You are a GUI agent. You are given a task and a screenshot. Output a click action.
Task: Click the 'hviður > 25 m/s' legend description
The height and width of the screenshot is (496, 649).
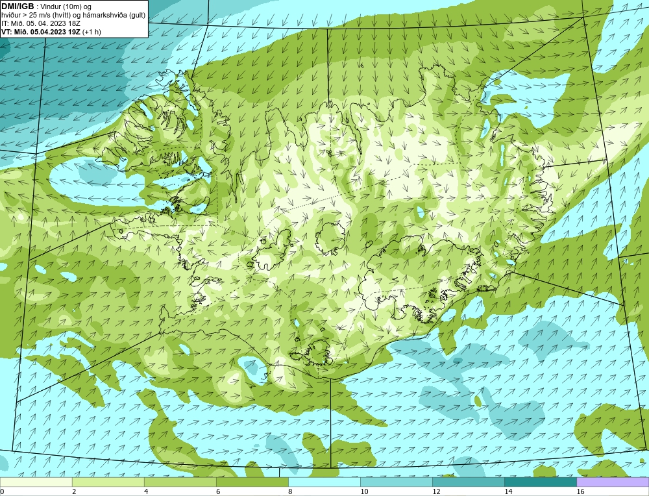click(73, 15)
